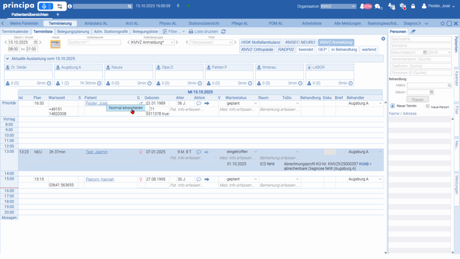
Task: Click the printer icon for Liste drucken
Action: 191,31
